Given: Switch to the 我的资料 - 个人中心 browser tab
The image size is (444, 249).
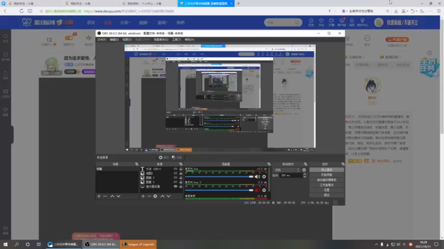Looking at the screenshot, I should (144, 3).
